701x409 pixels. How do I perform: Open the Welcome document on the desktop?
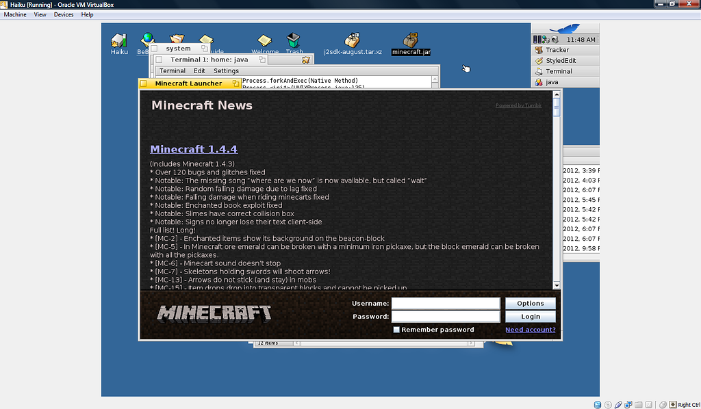click(264, 41)
